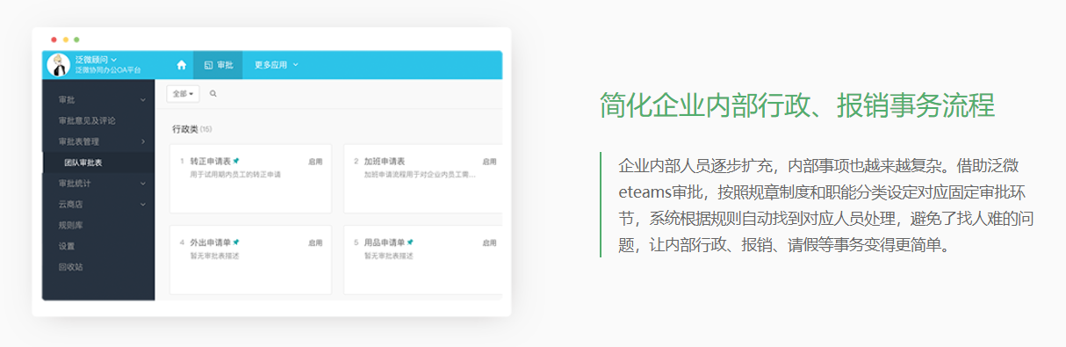Click the user avatar picture
The height and width of the screenshot is (347, 1066).
point(59,65)
